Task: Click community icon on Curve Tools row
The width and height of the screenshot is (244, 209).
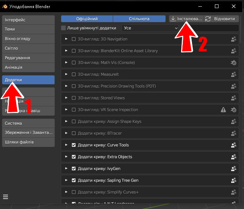Action: point(234,145)
